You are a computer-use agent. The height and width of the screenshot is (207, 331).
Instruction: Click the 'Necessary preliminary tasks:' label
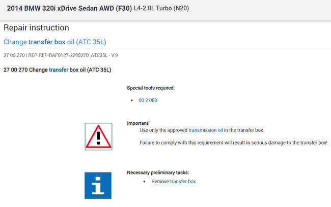pyautogui.click(x=158, y=172)
